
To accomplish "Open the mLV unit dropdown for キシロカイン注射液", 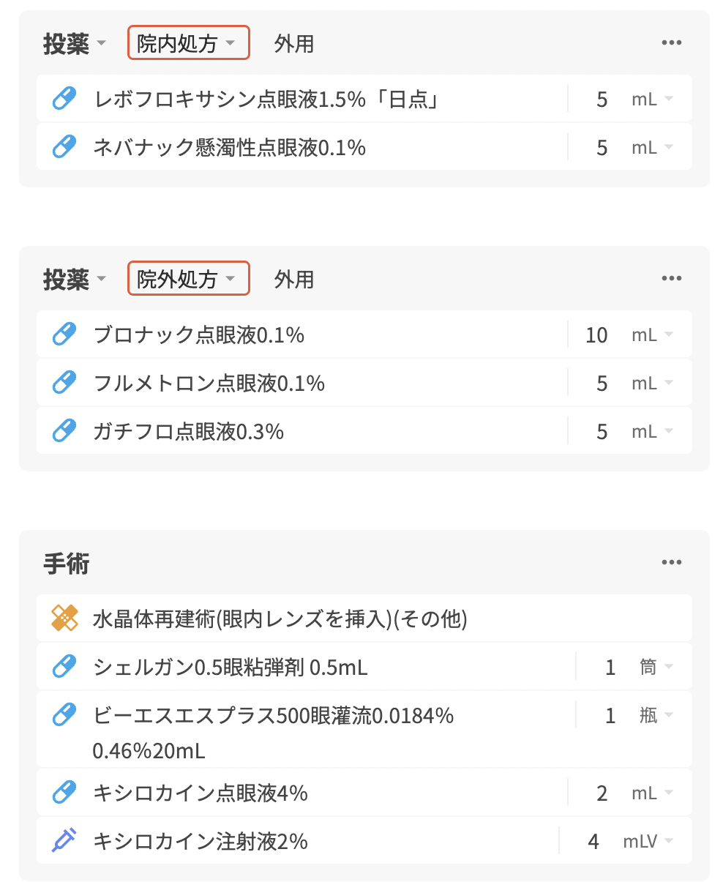I will (x=647, y=841).
